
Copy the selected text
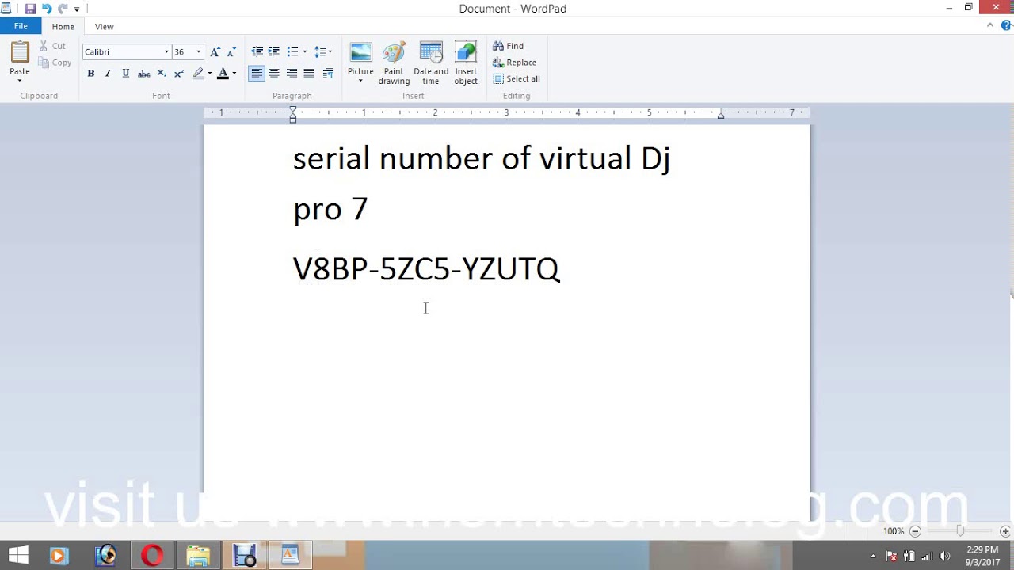pos(55,63)
